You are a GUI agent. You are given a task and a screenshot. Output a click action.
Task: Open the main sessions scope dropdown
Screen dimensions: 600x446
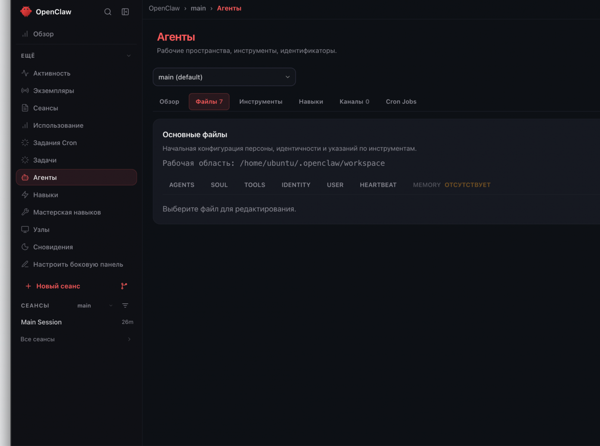coord(95,306)
